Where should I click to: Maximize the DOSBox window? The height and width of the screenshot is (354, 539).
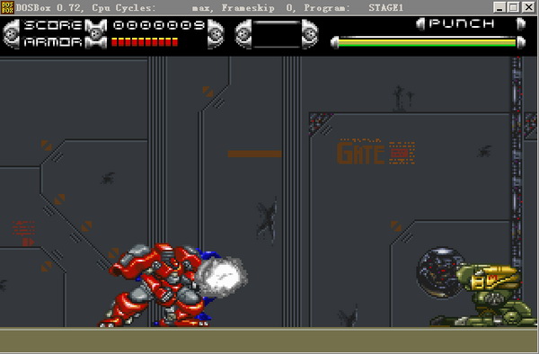click(514, 7)
